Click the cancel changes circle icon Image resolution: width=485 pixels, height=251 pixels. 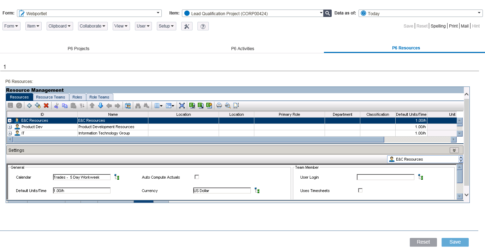19,105
